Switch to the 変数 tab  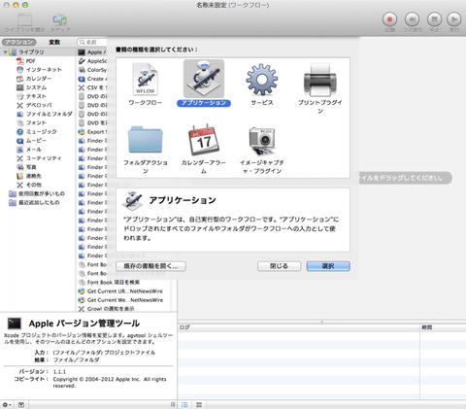(x=54, y=42)
